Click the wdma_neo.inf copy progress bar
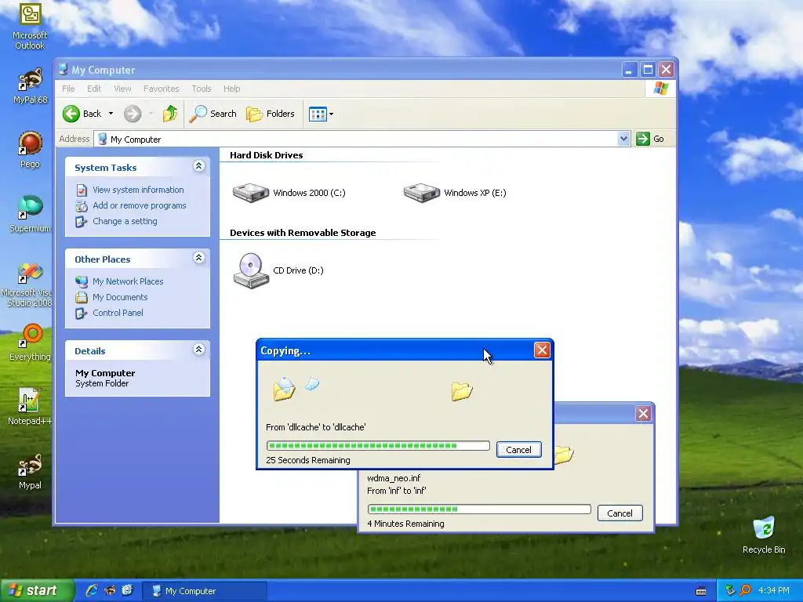 (479, 510)
